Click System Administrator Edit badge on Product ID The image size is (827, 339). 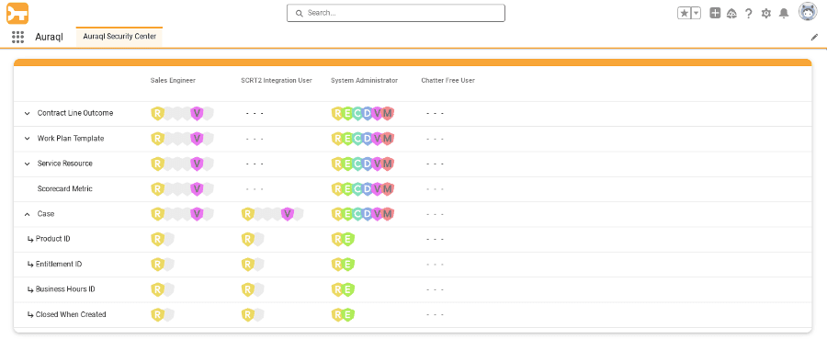tap(347, 239)
